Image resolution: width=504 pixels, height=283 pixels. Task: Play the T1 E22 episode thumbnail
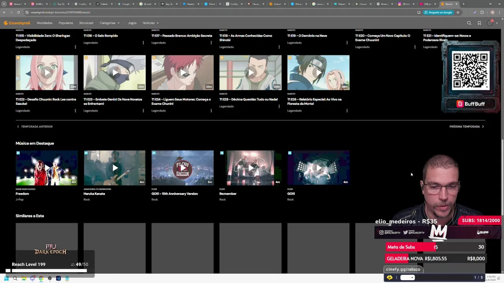pyautogui.click(x=47, y=73)
